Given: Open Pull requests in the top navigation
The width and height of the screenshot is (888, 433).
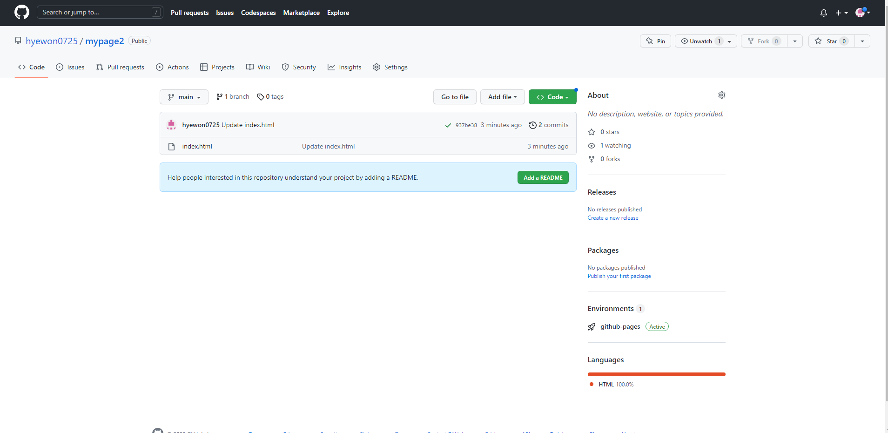Looking at the screenshot, I should [x=189, y=13].
